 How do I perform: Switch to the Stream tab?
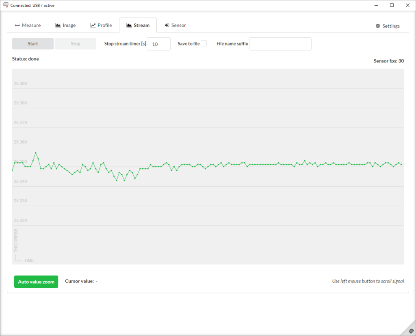(x=138, y=25)
